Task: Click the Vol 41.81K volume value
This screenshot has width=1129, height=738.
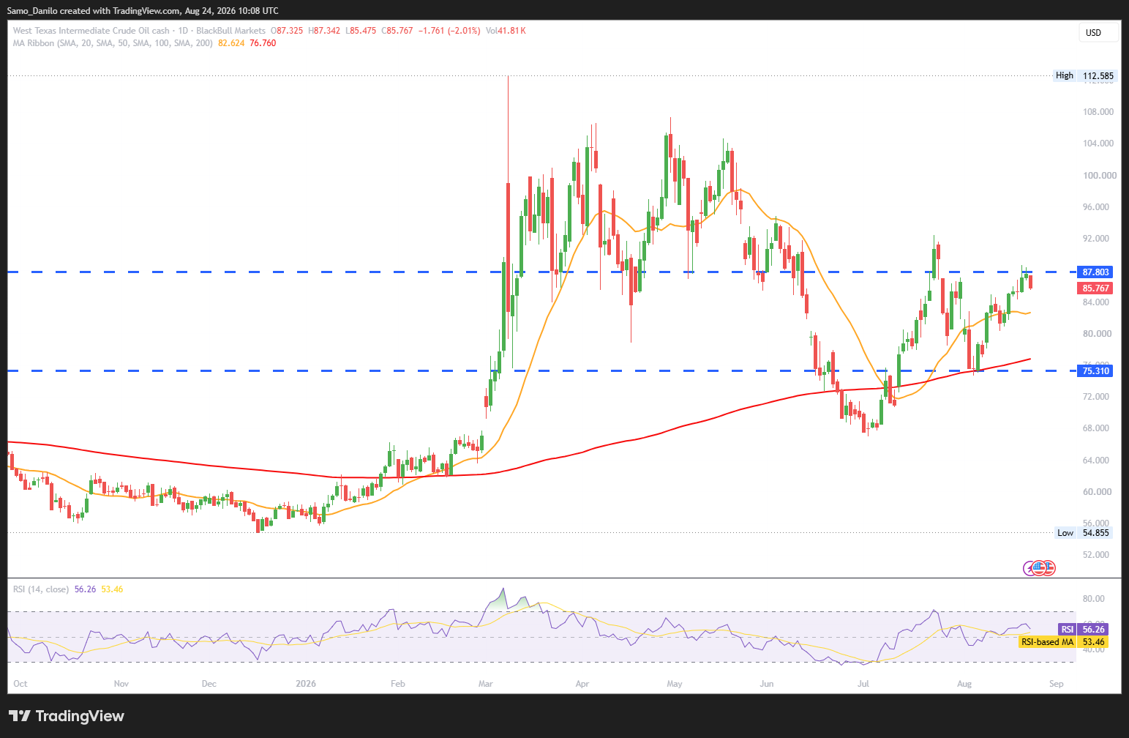Action: click(506, 31)
